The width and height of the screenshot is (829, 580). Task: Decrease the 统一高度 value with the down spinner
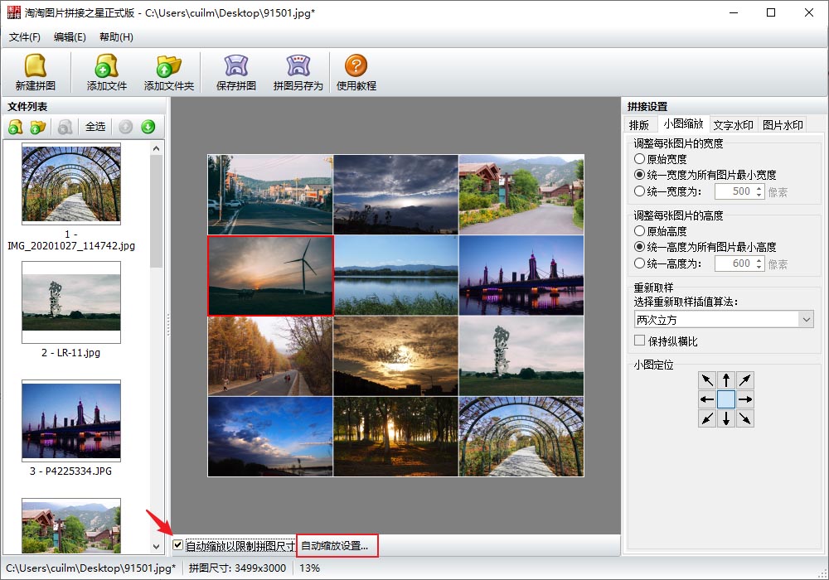pos(759,267)
